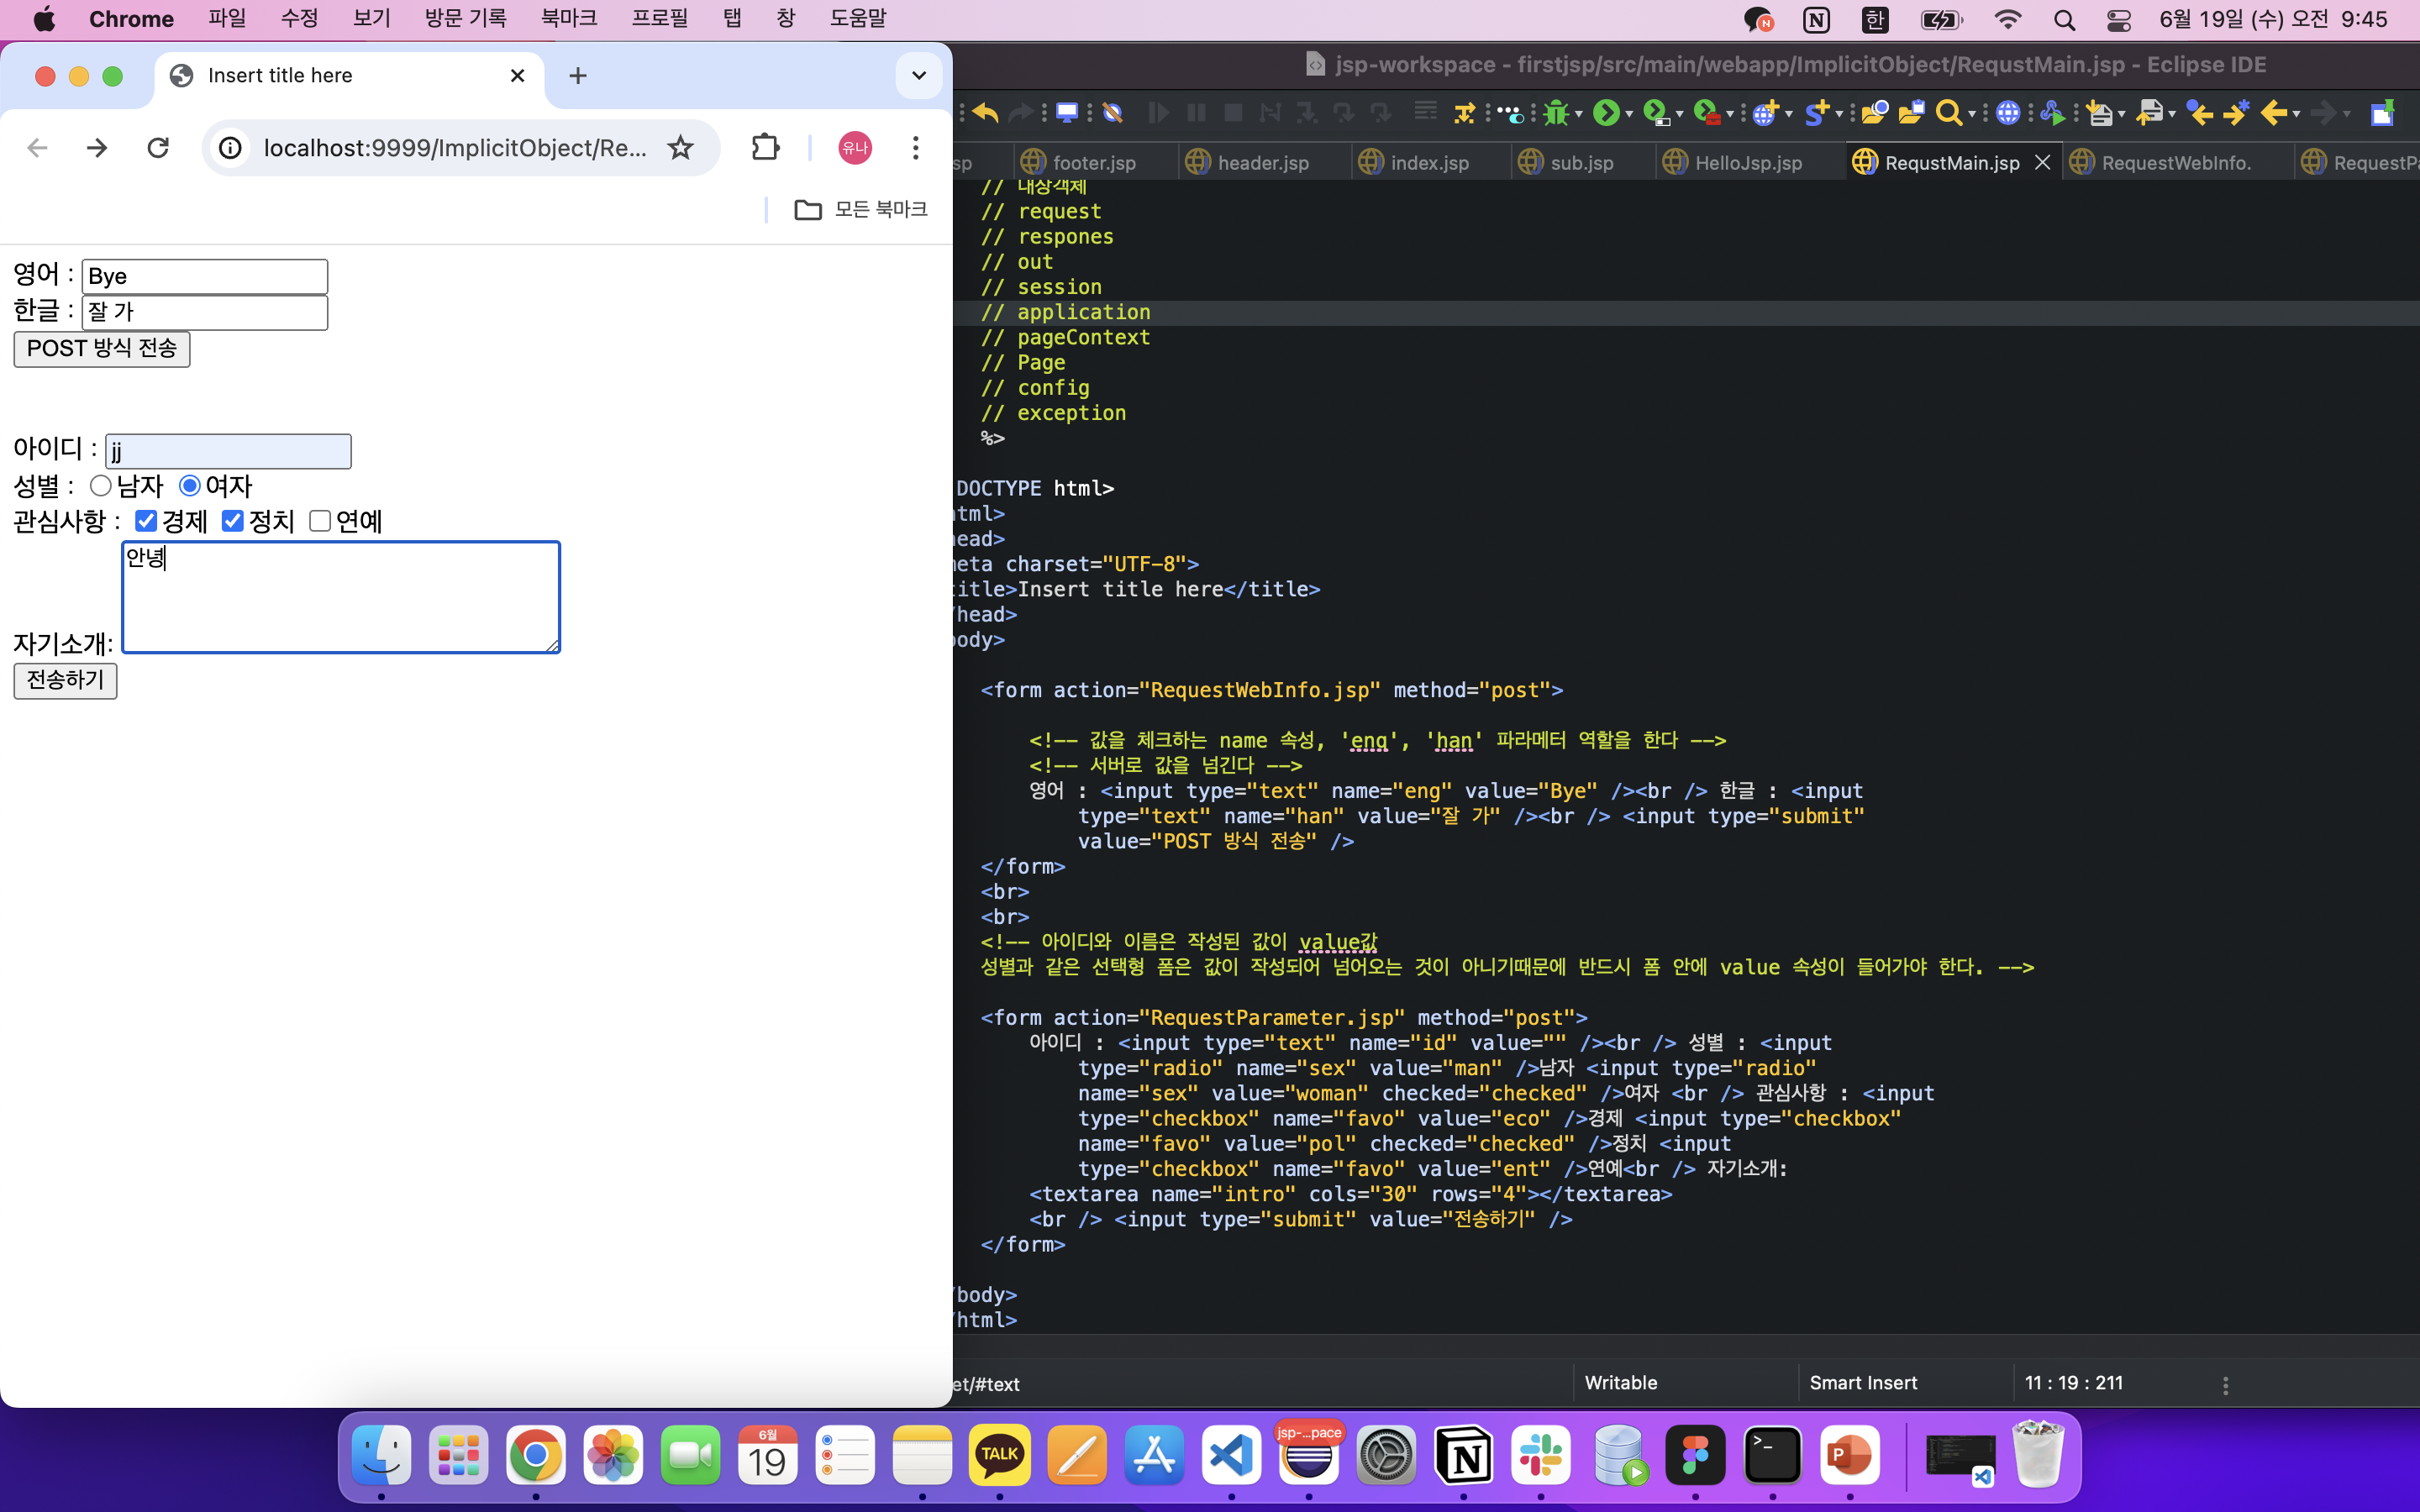Uncheck the 경제 checkbox

click(146, 521)
